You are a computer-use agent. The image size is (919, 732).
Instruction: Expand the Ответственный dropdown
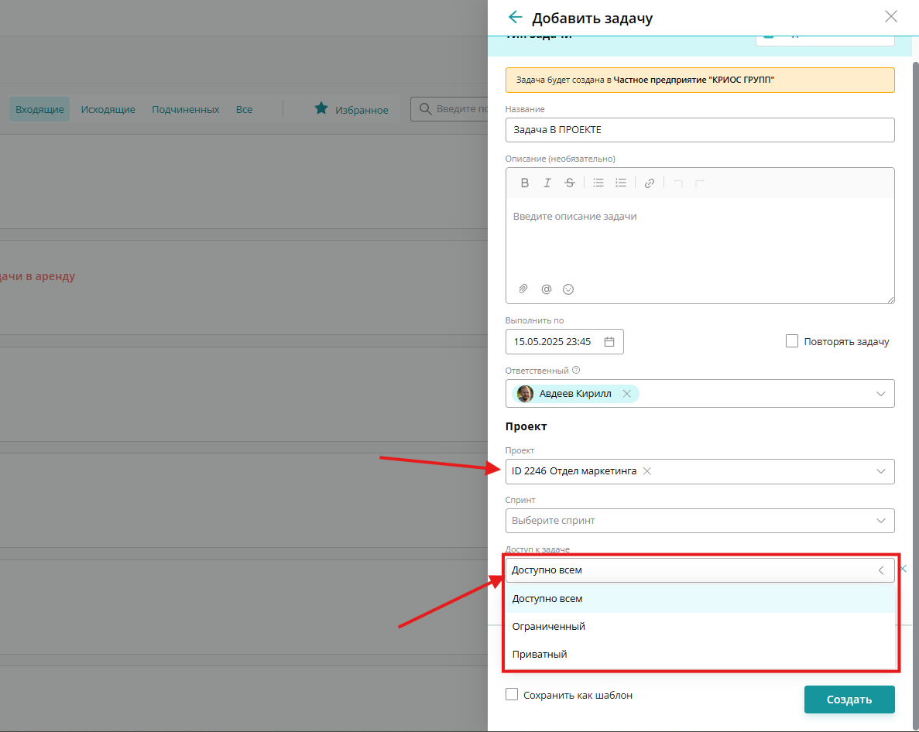tap(880, 394)
